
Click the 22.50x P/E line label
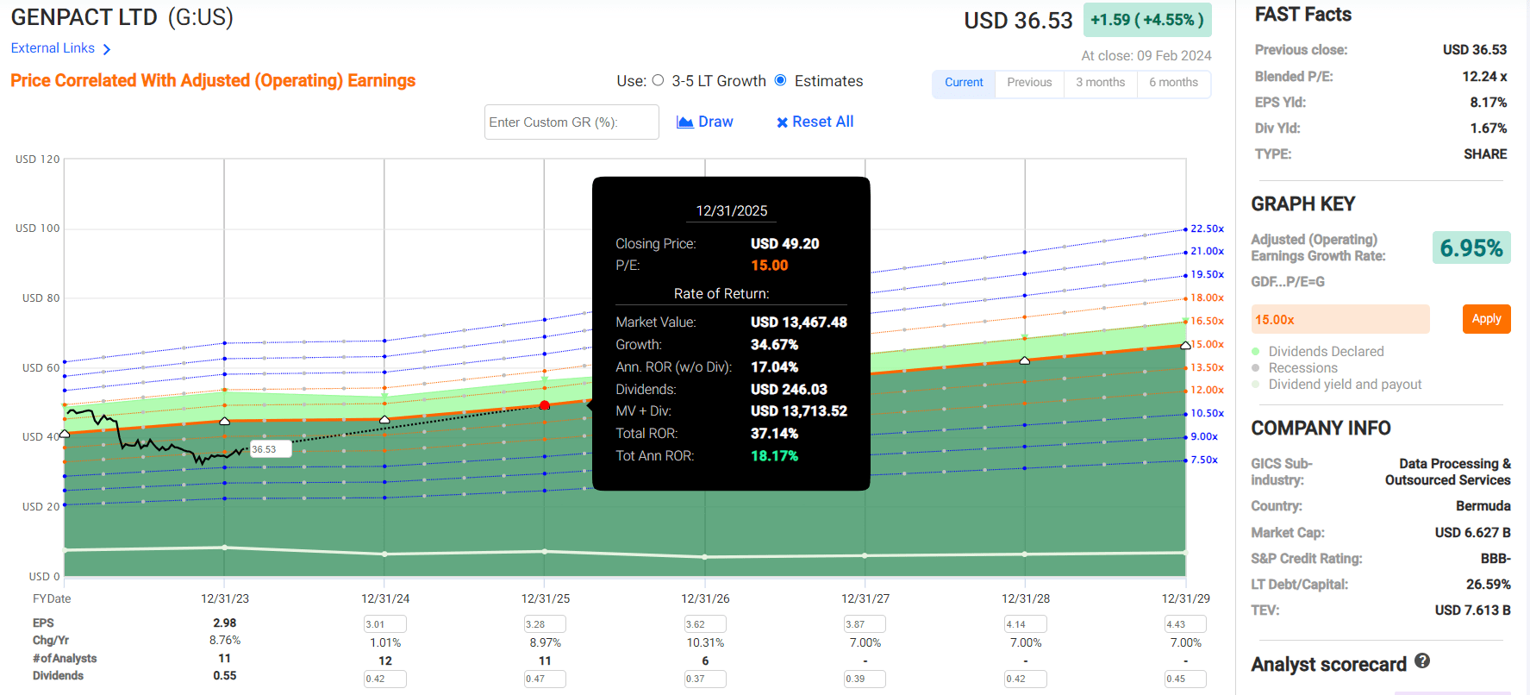(x=1207, y=229)
